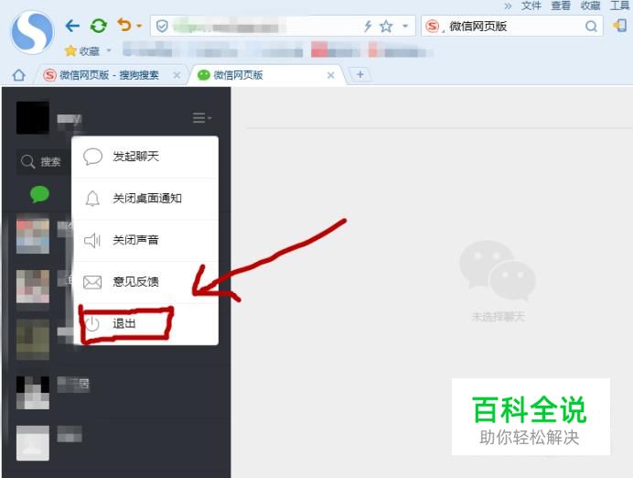Viewport: 633px width, 478px height.
Task: Click the 收藏 favorites star button
Action: (x=82, y=51)
